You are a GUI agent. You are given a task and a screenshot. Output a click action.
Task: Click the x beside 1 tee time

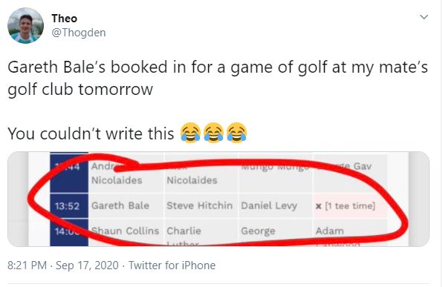pyautogui.click(x=318, y=206)
